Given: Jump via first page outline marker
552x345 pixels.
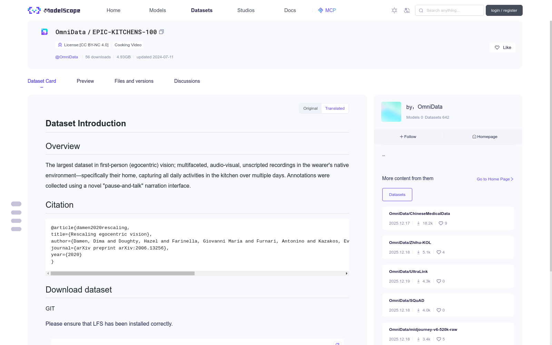Looking at the screenshot, I should point(16,204).
